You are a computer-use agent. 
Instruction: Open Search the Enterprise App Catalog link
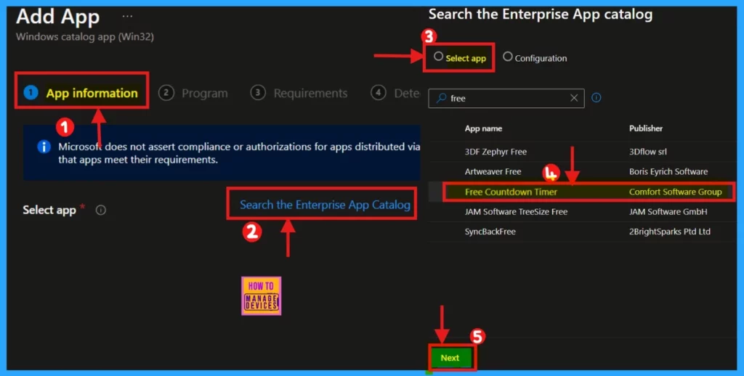[325, 205]
